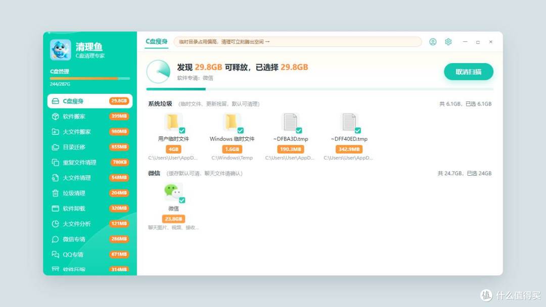Click the 190.3MB size badge

[x=290, y=149]
